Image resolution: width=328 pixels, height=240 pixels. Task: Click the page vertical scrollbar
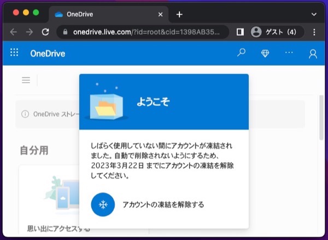321,118
